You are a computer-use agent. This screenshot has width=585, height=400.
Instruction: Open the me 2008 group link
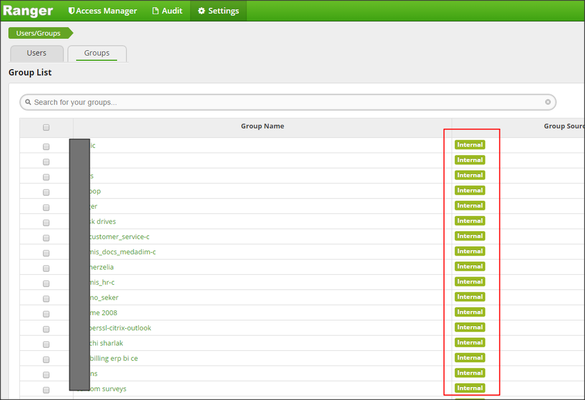tap(103, 313)
